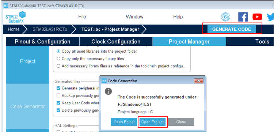This screenshot has height=132, width=274.
Task: Open the File menu
Action: (82, 17)
